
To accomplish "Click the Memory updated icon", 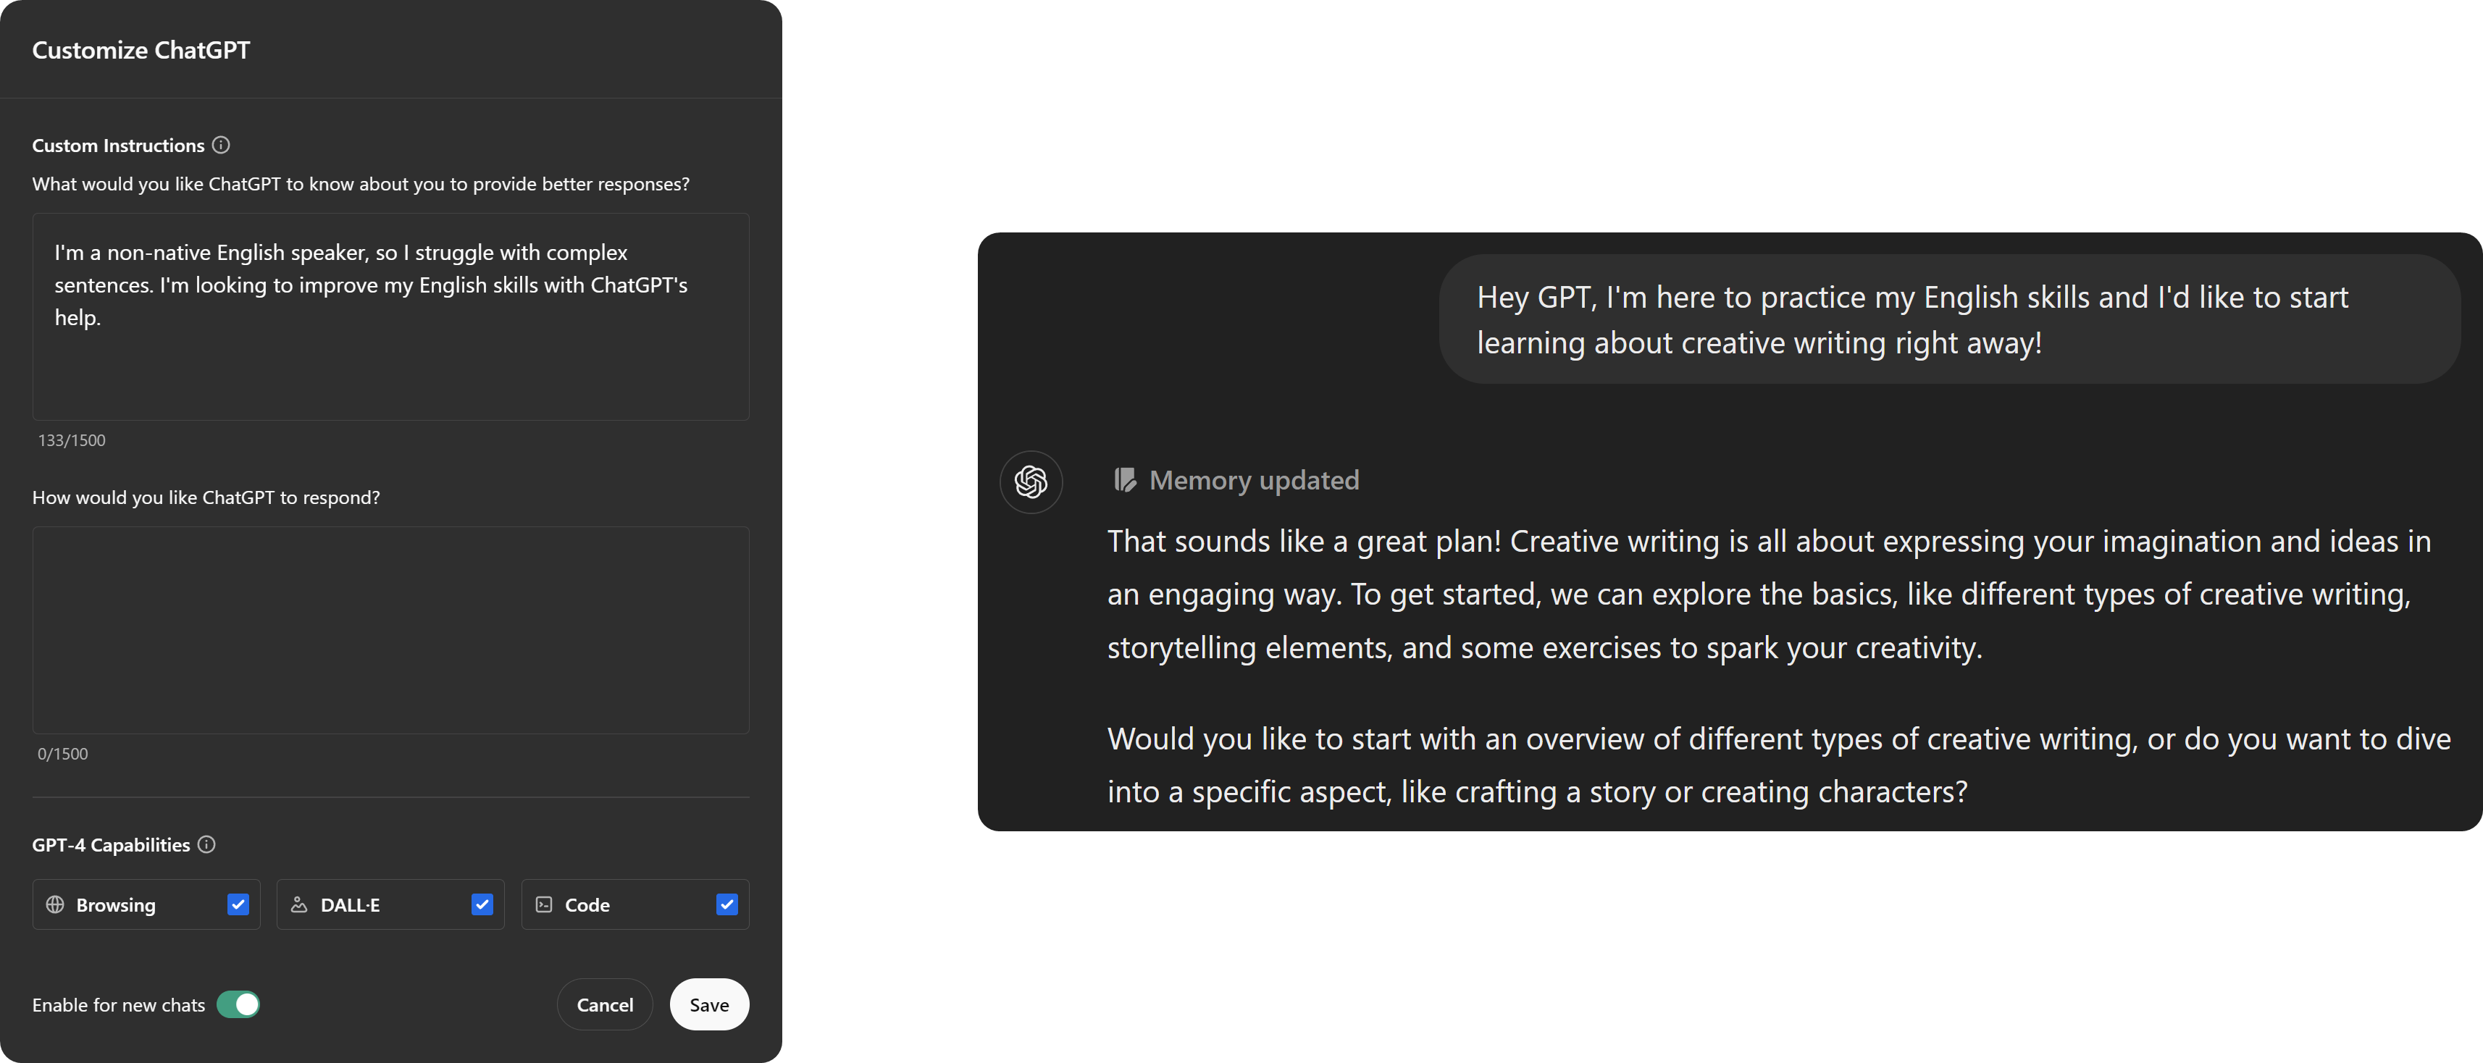I will [1125, 479].
